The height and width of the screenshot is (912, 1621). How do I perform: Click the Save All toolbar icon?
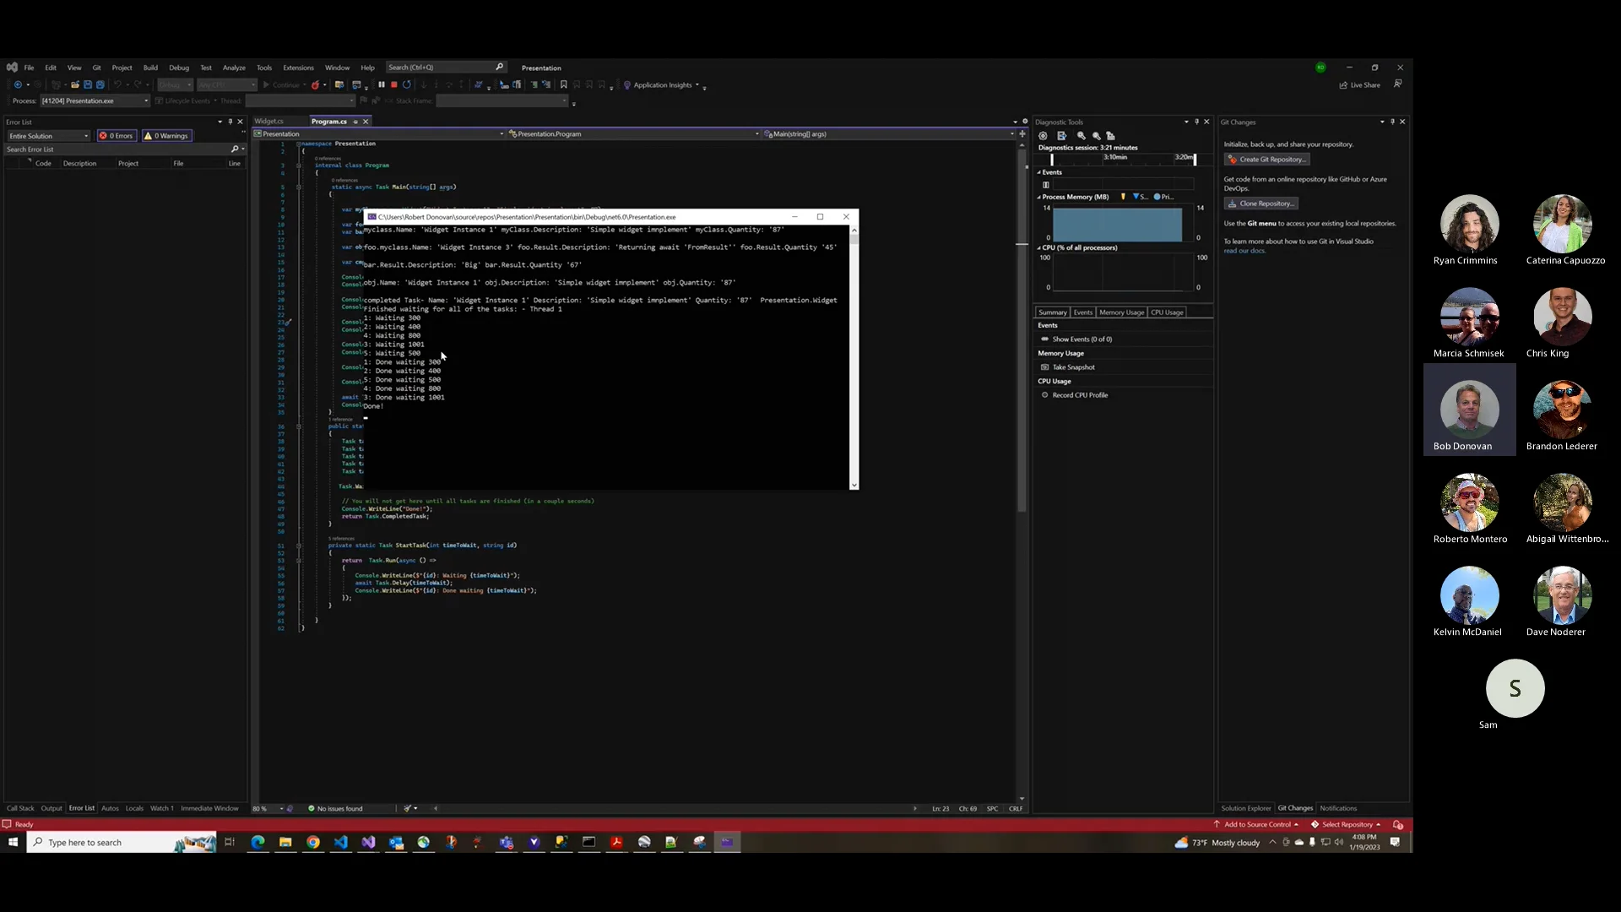(100, 84)
